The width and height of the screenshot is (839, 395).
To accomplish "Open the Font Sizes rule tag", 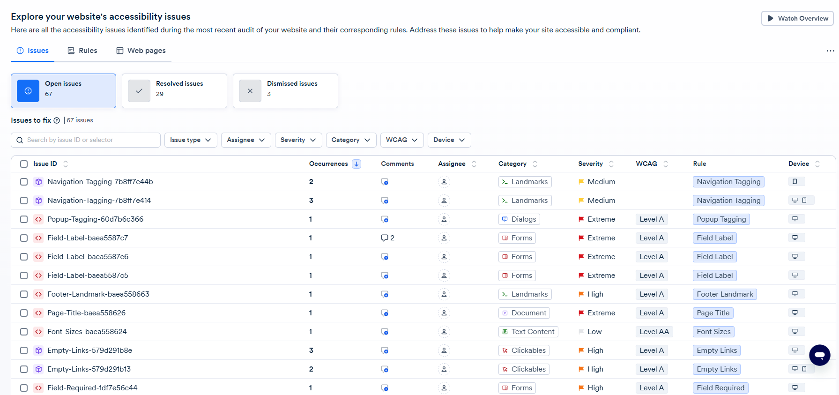I will [713, 332].
